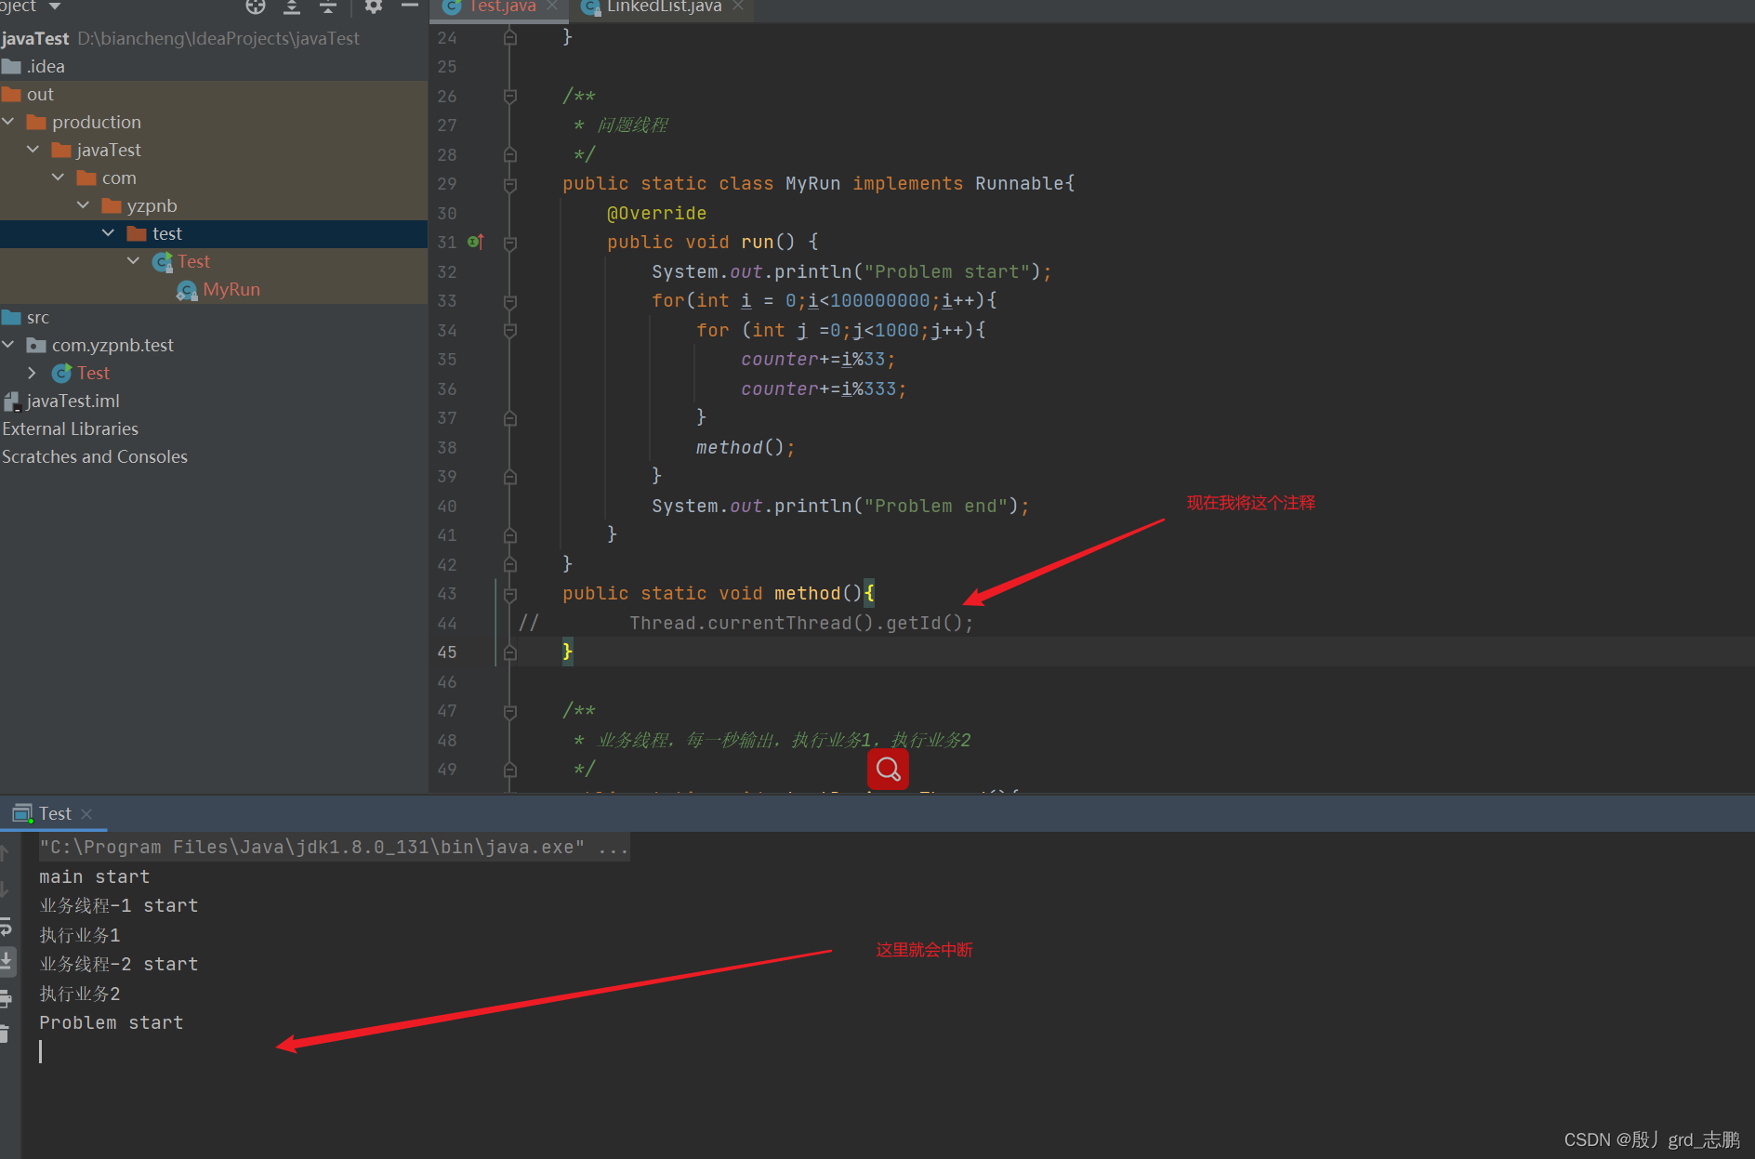The height and width of the screenshot is (1159, 1755).
Task: Select the .idea folder
Action: coord(214,66)
